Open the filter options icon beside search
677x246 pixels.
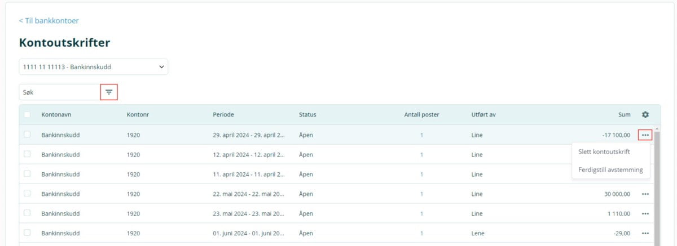coord(109,92)
